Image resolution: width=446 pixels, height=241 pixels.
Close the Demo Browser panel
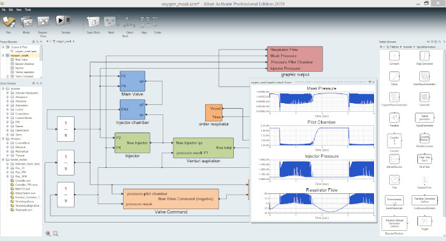(41, 83)
